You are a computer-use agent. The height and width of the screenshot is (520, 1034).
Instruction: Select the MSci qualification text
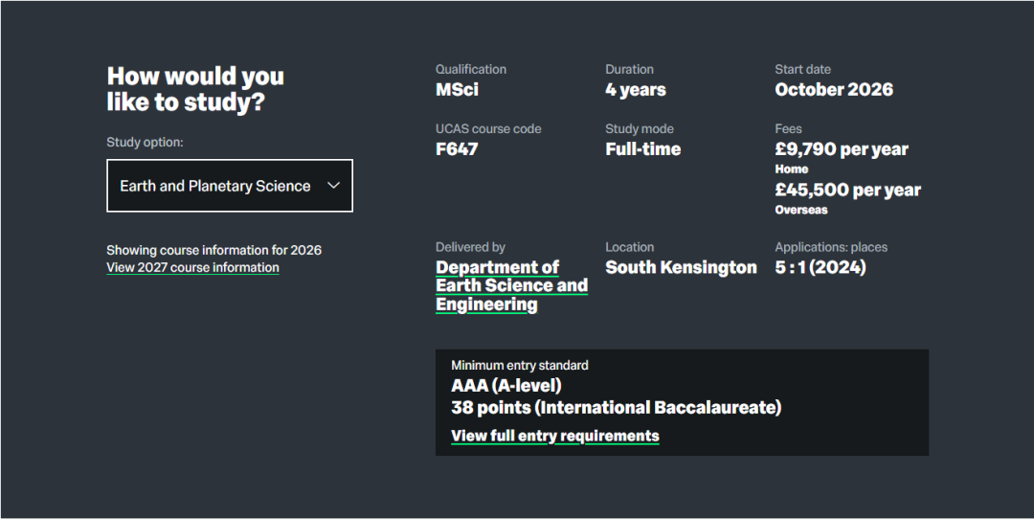(457, 90)
